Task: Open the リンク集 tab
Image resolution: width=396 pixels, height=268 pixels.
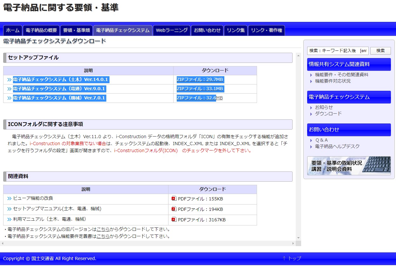Action: coord(236,30)
